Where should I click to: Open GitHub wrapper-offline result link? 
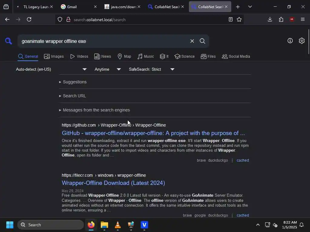coord(153,133)
